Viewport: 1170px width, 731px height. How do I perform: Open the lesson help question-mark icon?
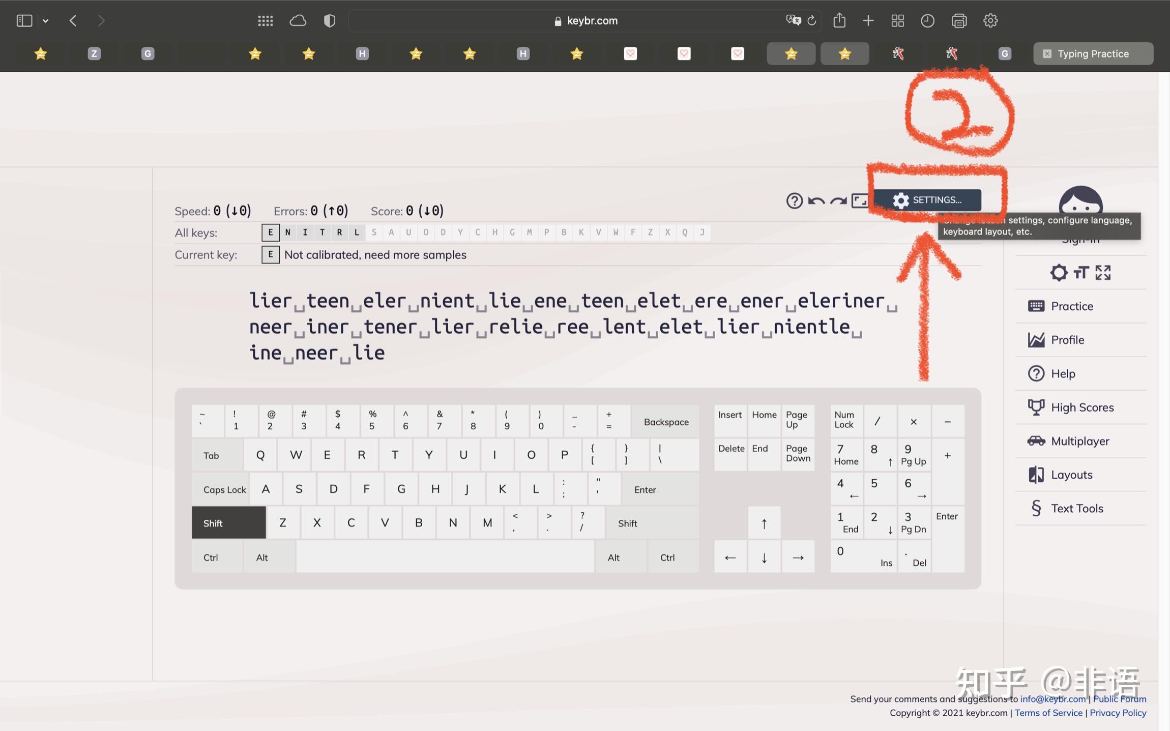pos(794,201)
